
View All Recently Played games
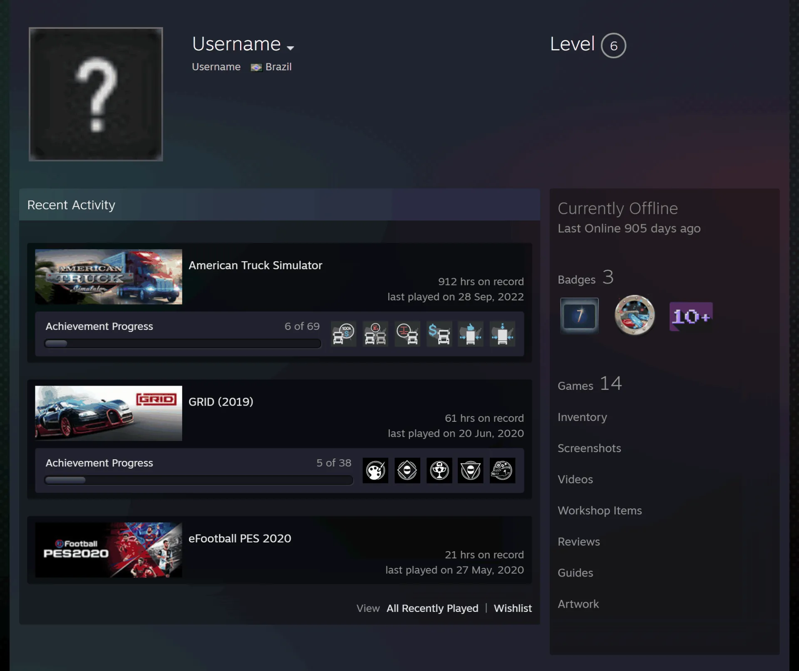tap(432, 608)
